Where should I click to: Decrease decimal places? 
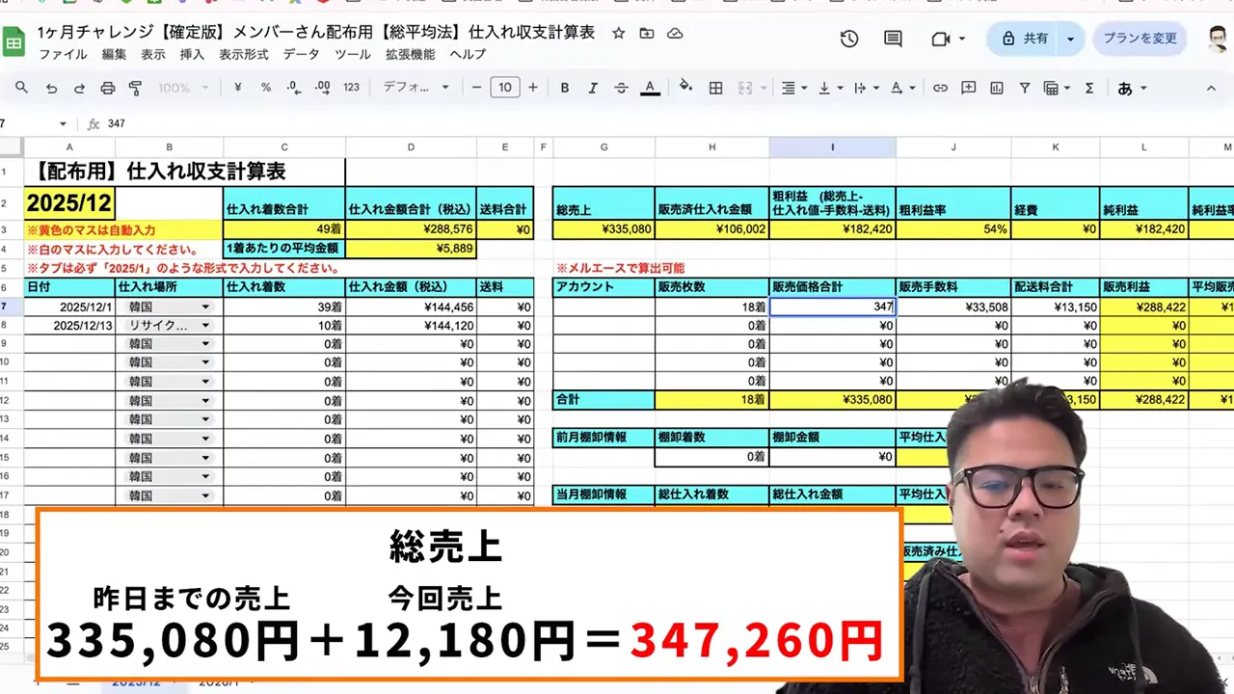[x=292, y=88]
